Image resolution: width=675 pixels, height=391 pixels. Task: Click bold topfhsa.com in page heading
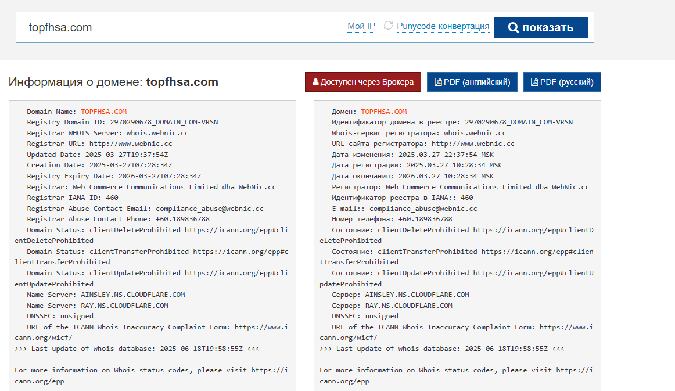point(182,82)
